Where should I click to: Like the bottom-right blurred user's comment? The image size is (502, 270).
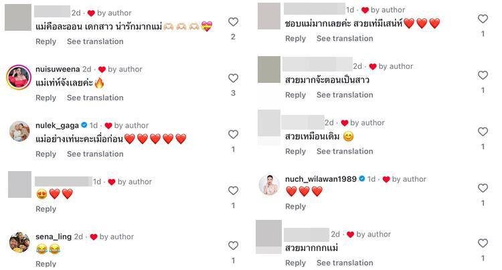[483, 243]
